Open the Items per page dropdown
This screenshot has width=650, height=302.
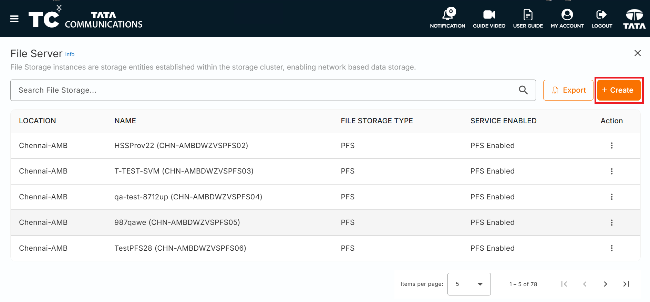tap(469, 284)
